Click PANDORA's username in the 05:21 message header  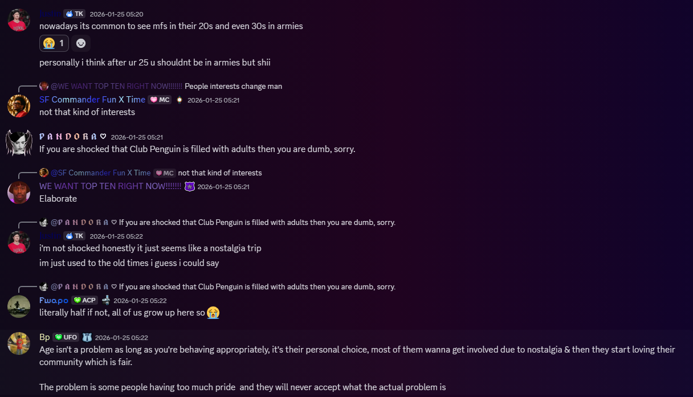tap(69, 137)
